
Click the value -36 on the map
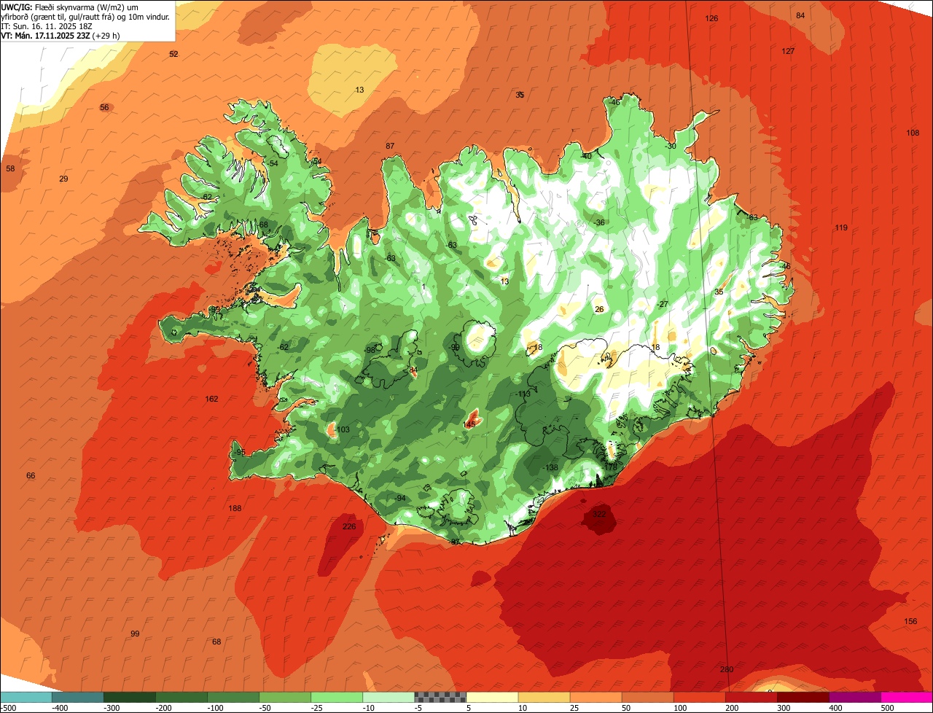coord(599,222)
